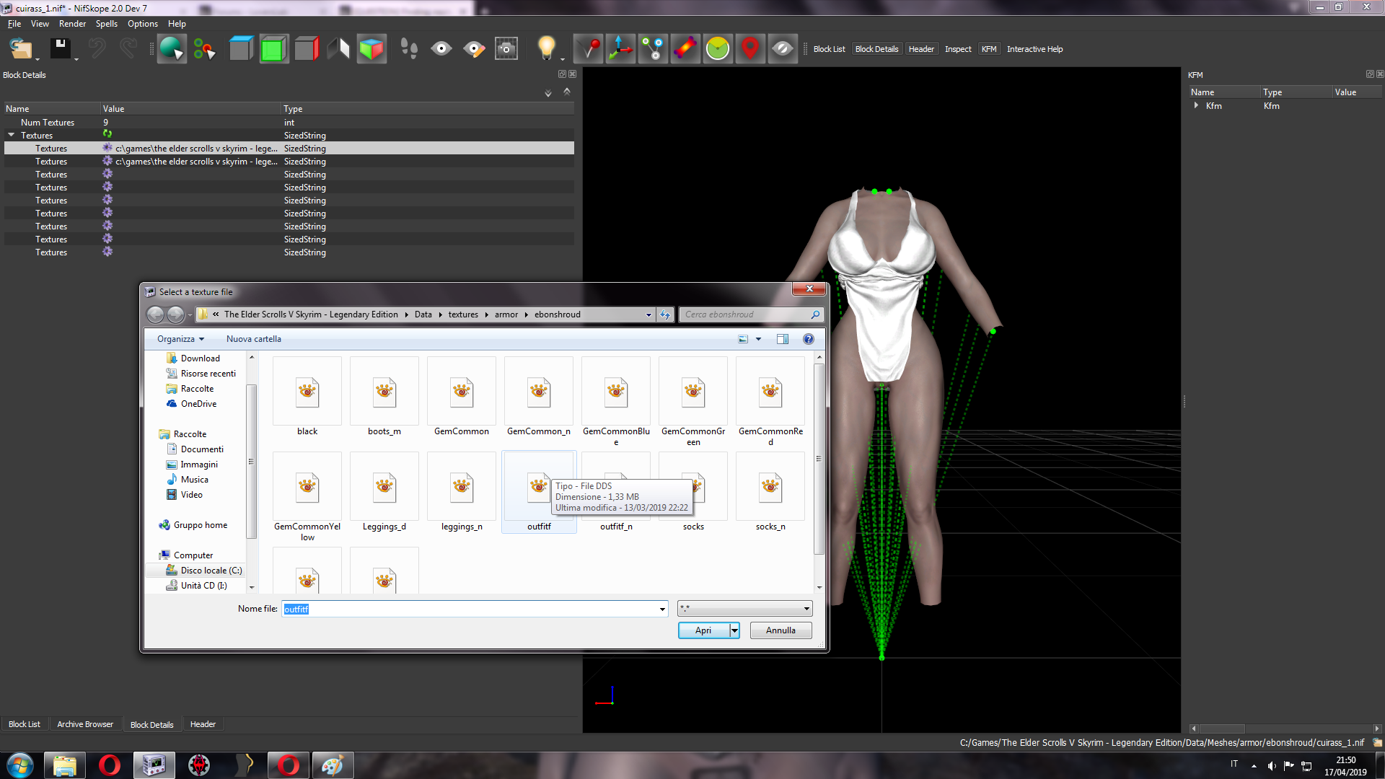
Task: Click the Annulla button
Action: point(781,630)
